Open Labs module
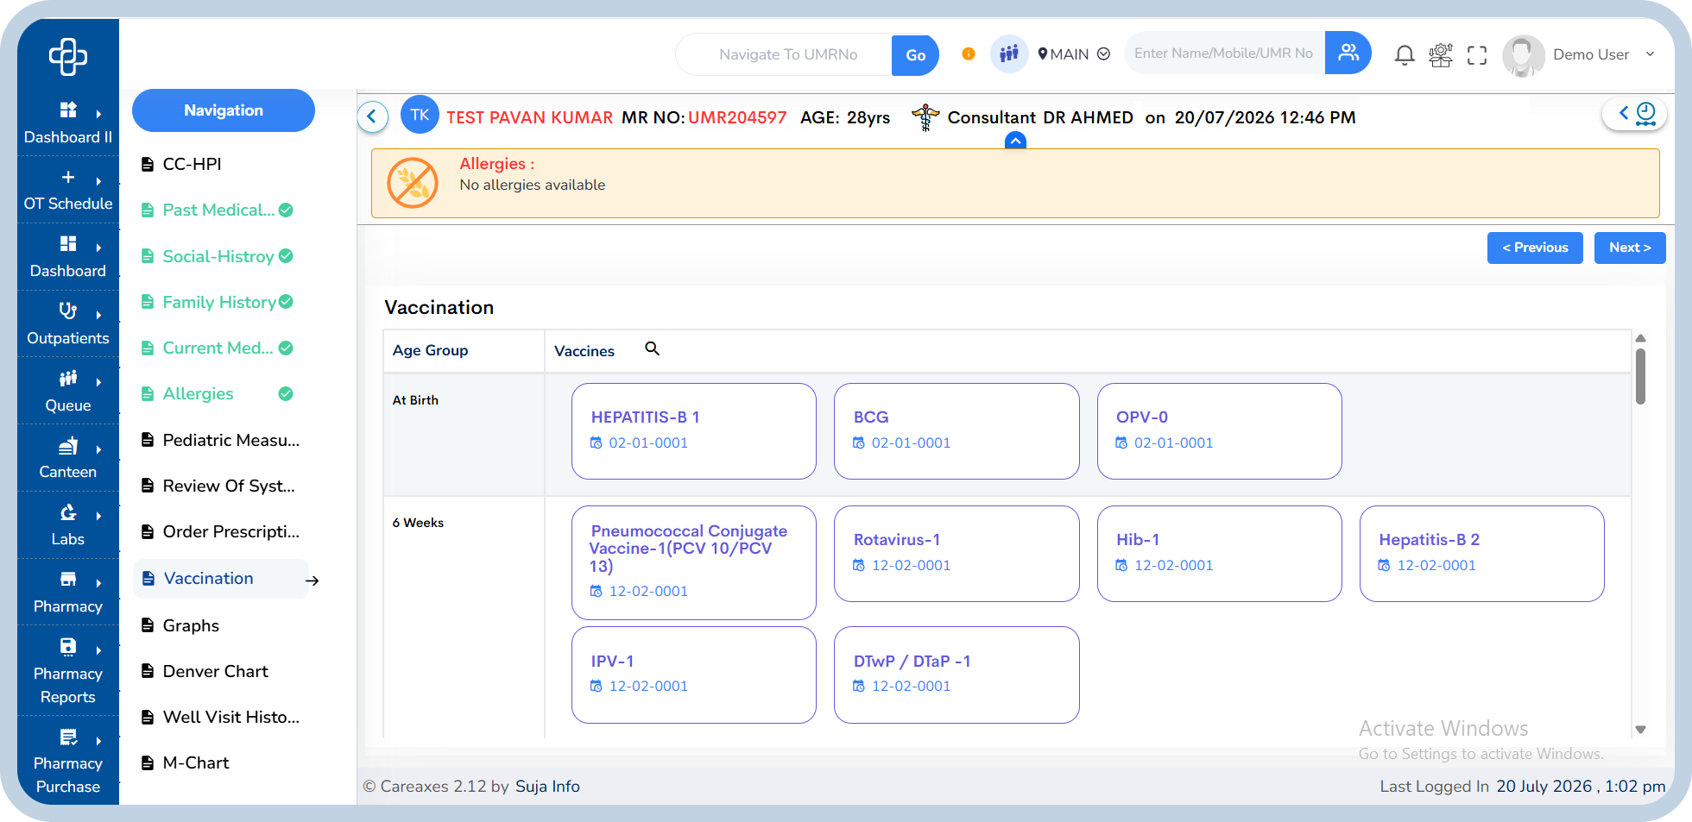This screenshot has height=822, width=1692. pos(67,525)
